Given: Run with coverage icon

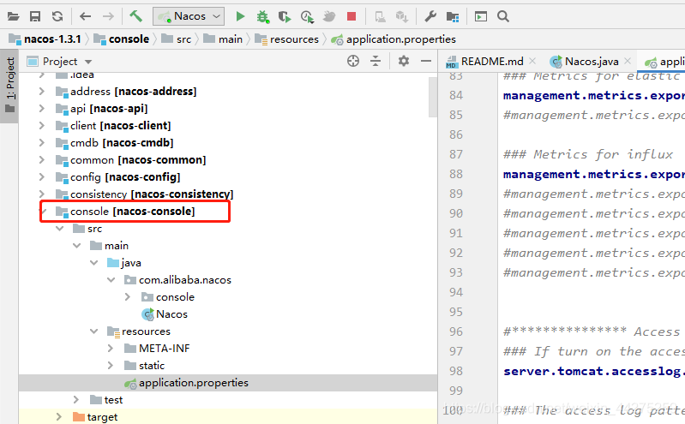Looking at the screenshot, I should pyautogui.click(x=285, y=16).
